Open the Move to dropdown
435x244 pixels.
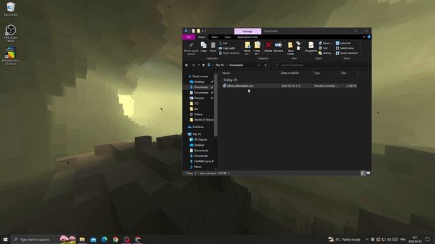click(x=247, y=48)
